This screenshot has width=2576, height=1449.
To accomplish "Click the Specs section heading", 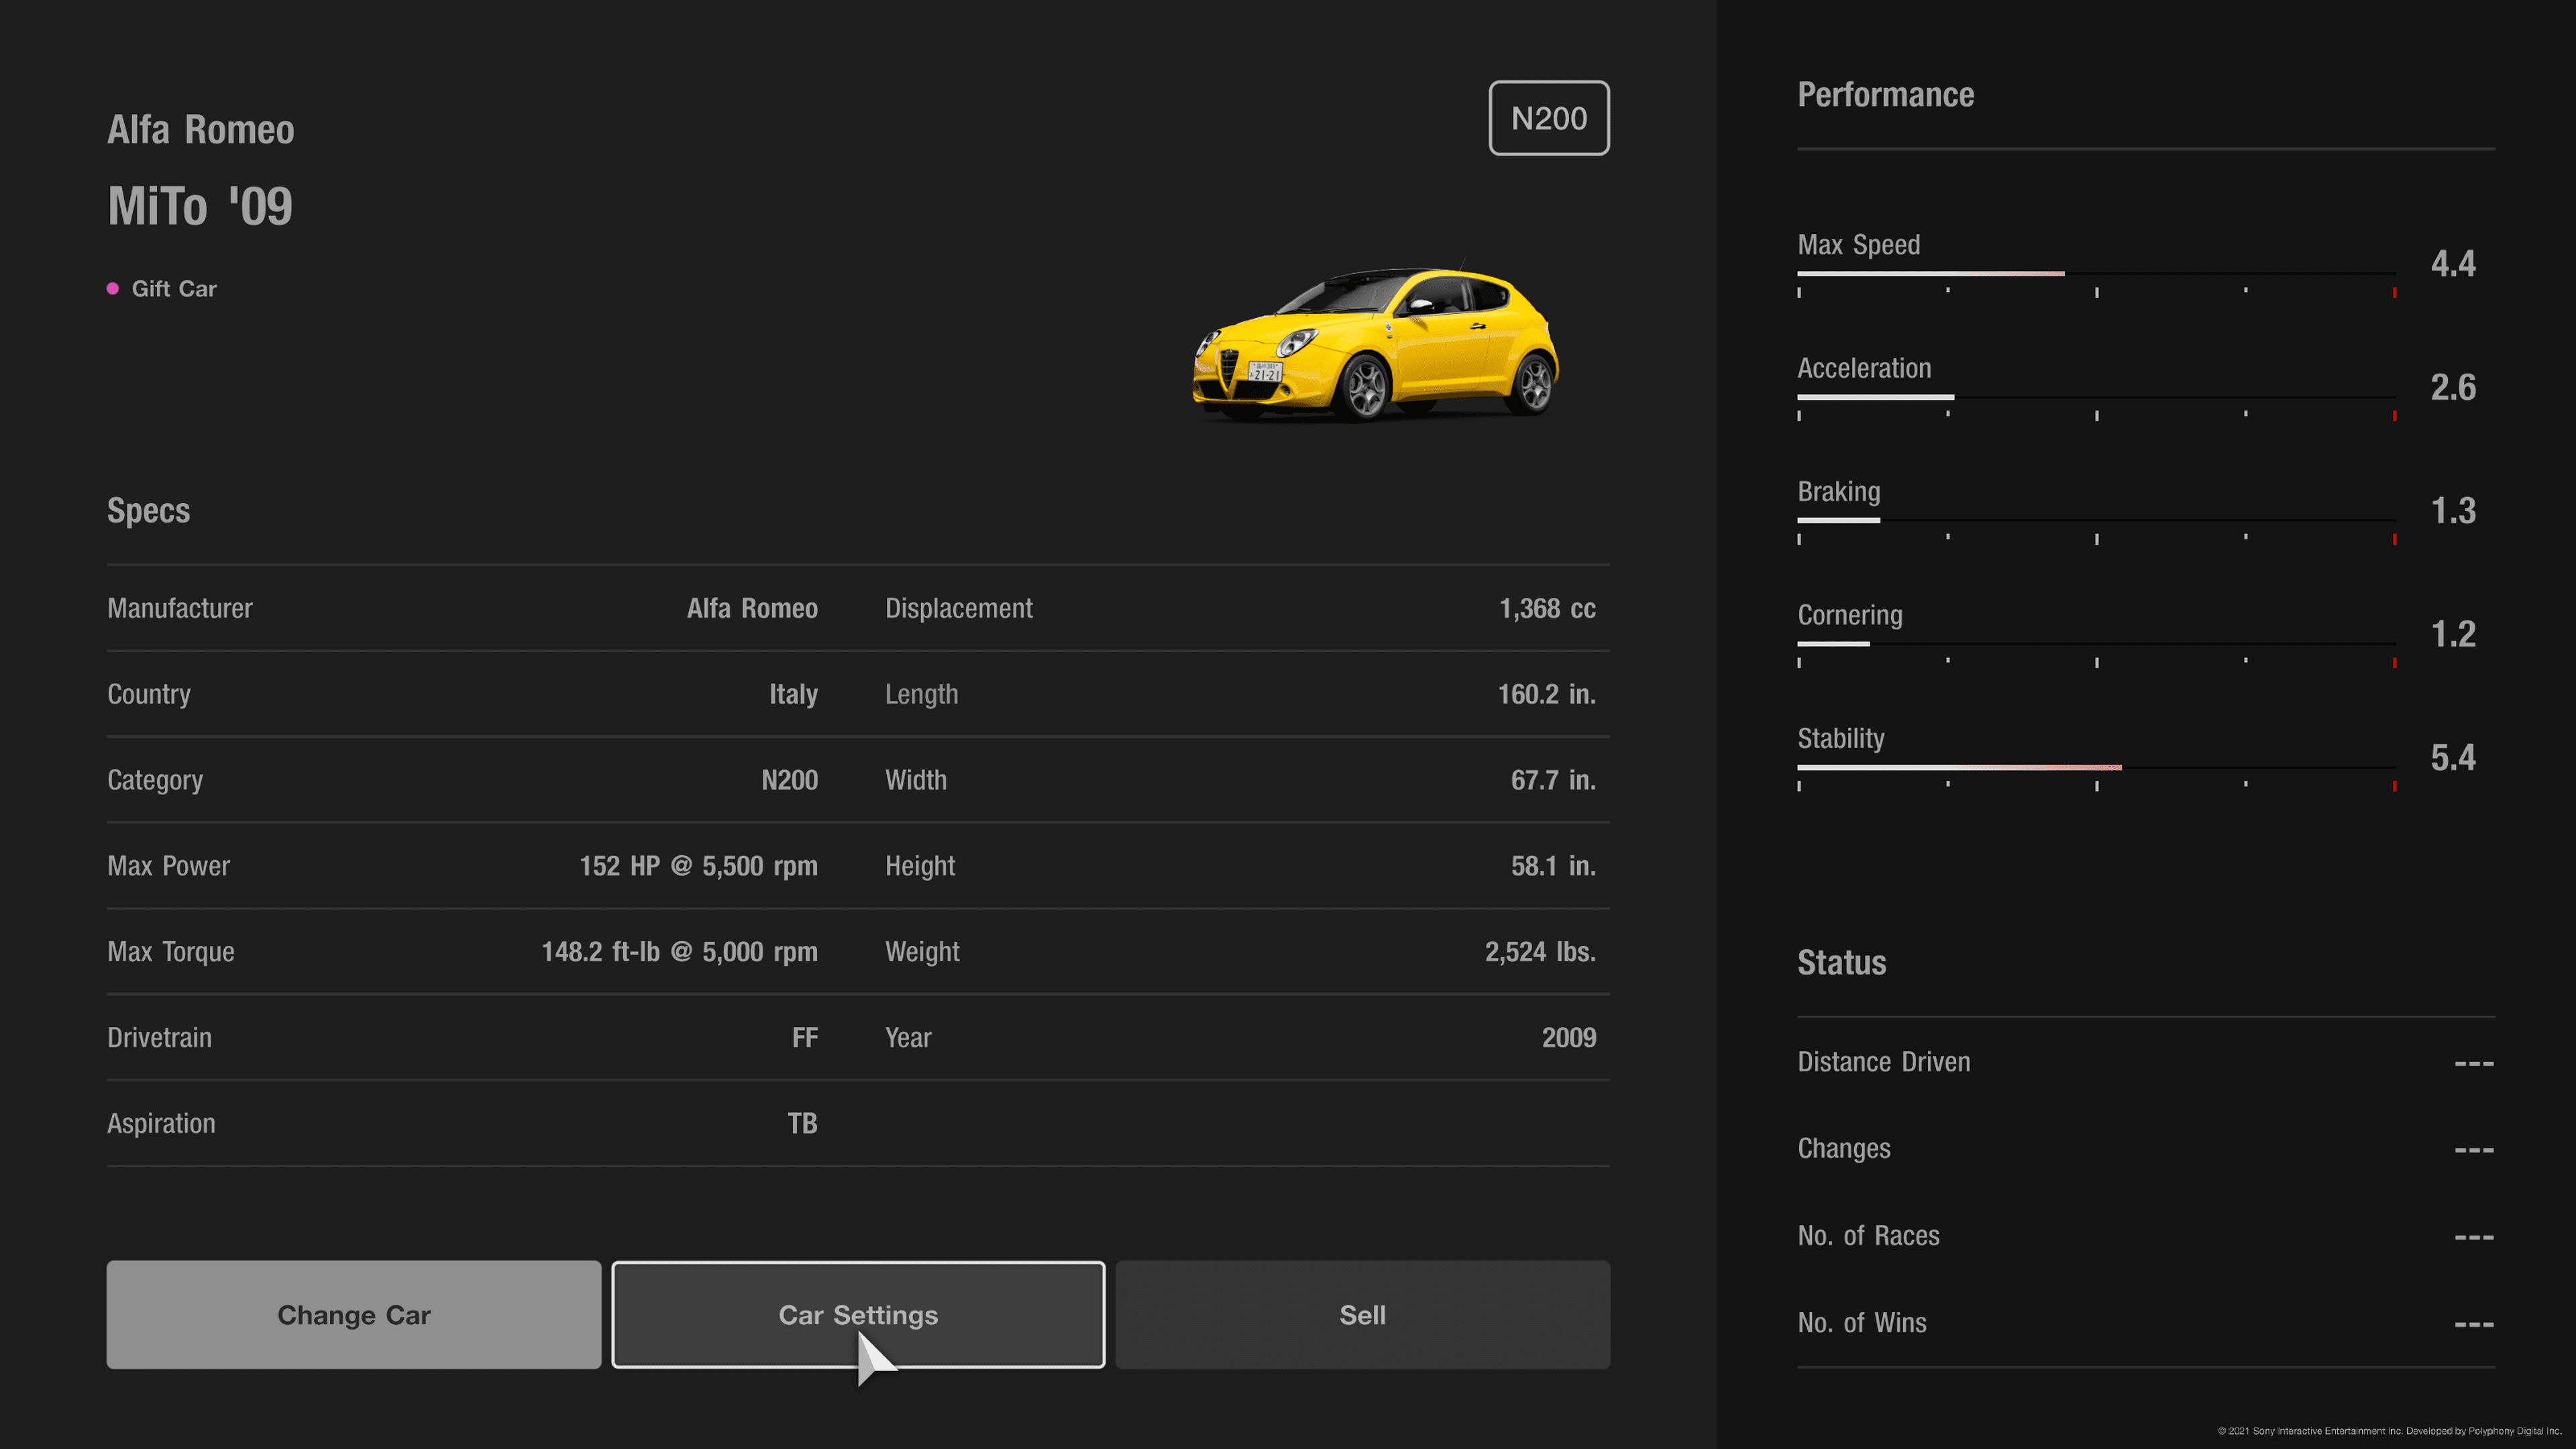I will pyautogui.click(x=148, y=511).
